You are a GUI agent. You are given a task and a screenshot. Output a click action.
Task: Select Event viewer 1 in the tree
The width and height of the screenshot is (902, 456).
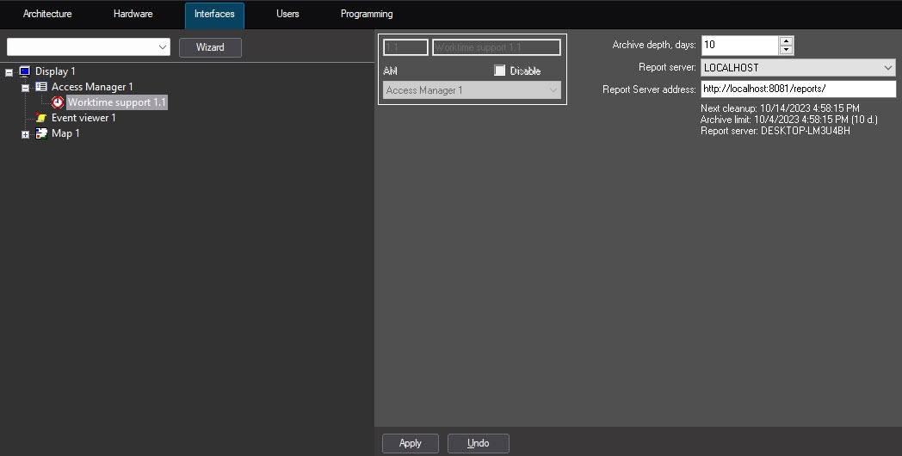tap(83, 118)
